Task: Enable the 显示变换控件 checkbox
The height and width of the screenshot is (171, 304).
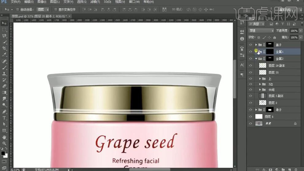Action: [x=56, y=9]
